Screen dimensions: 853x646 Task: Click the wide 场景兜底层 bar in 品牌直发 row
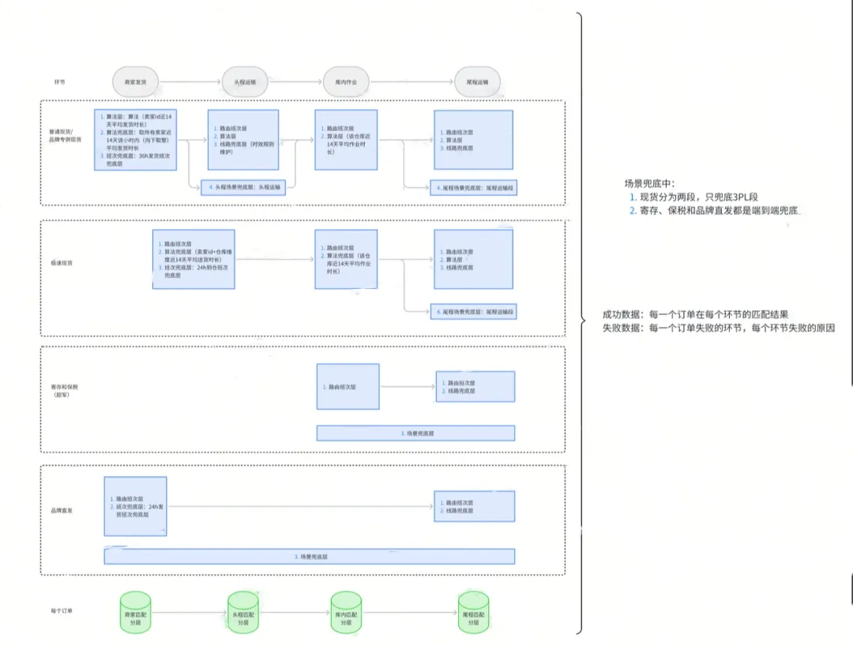(x=310, y=556)
